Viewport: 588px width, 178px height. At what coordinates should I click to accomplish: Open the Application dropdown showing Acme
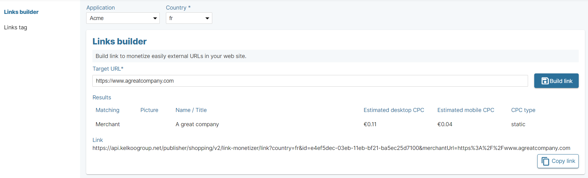[123, 18]
